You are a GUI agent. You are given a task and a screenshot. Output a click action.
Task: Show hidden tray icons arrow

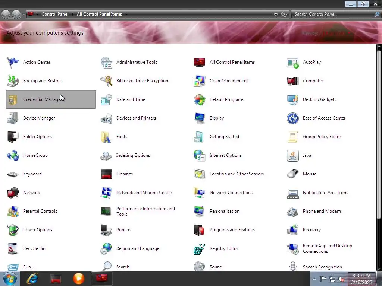pyautogui.click(x=314, y=279)
